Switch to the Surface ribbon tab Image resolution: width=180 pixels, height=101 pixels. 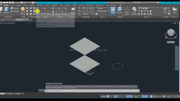tap(19, 5)
